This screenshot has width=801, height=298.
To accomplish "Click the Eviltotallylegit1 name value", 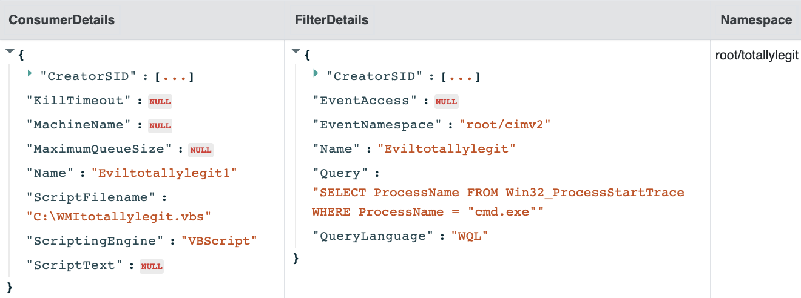I will click(164, 173).
